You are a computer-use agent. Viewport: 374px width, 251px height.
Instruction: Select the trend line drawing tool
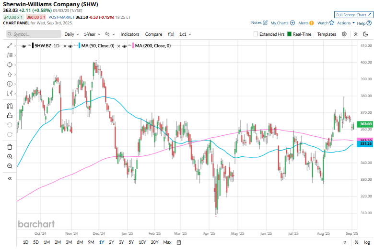10,46
